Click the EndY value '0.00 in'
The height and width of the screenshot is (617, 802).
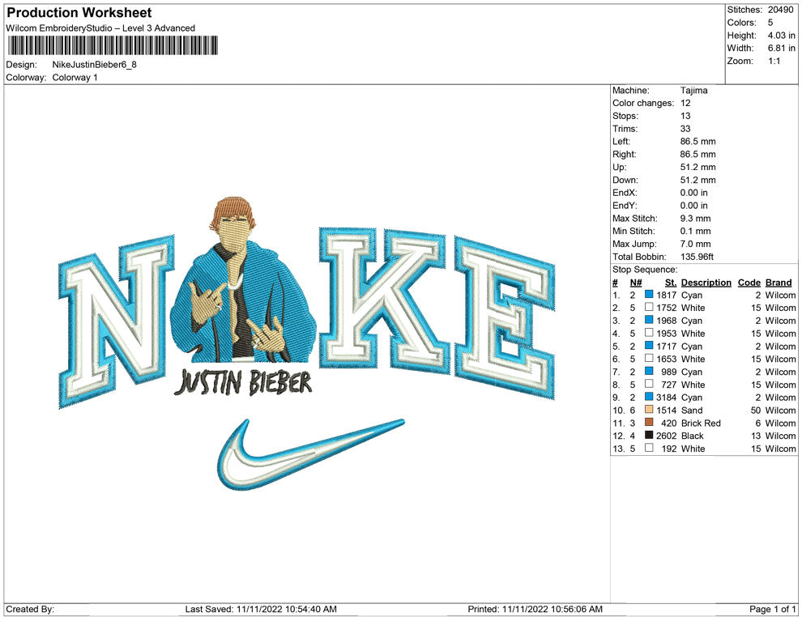pos(694,206)
